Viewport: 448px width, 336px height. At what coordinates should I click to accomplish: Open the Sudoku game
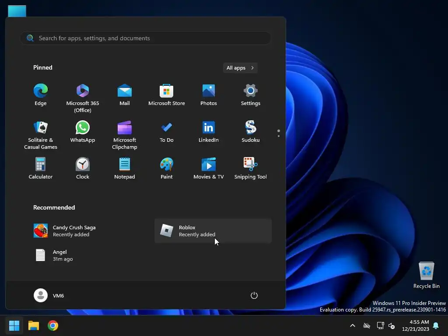point(251,132)
